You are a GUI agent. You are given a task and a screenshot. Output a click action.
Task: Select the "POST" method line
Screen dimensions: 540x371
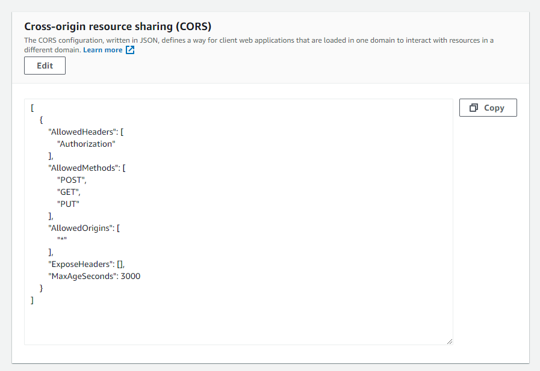(x=72, y=180)
